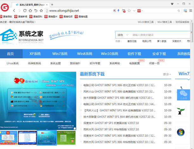
Task: Click the Win7激活工具 link
Action: 165,22
